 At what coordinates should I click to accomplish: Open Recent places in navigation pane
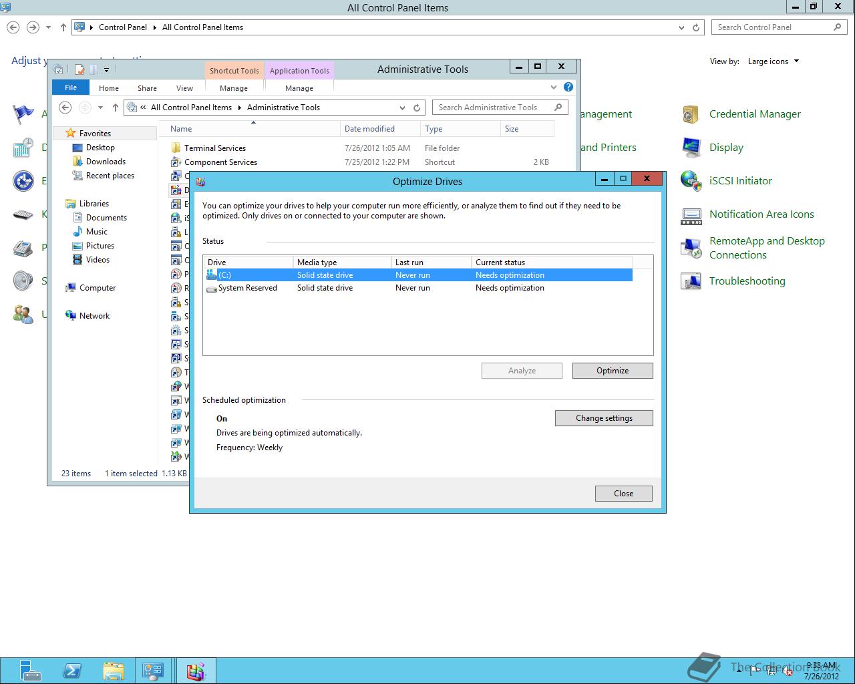tap(110, 176)
